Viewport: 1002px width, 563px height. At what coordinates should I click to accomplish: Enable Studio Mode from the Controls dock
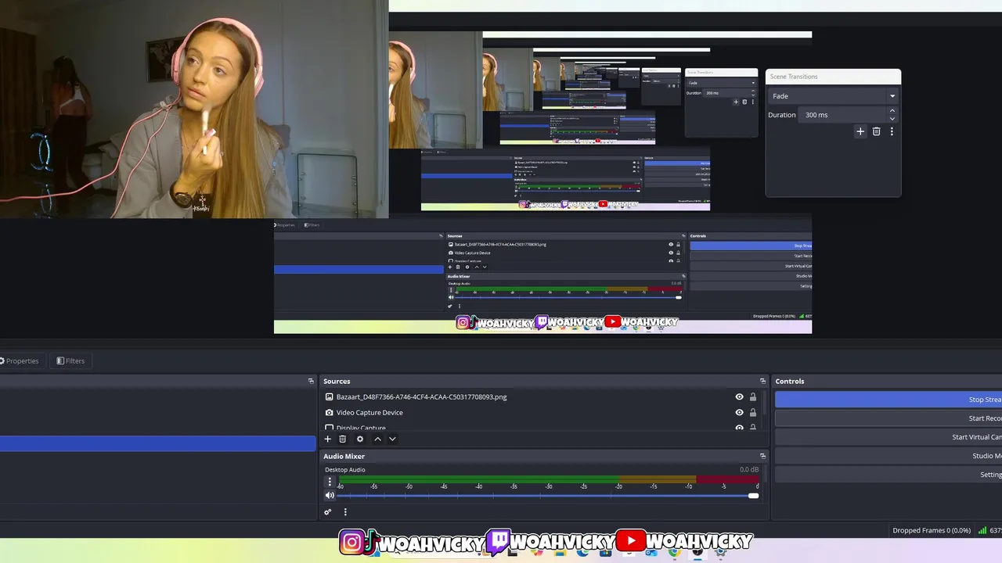point(888,456)
